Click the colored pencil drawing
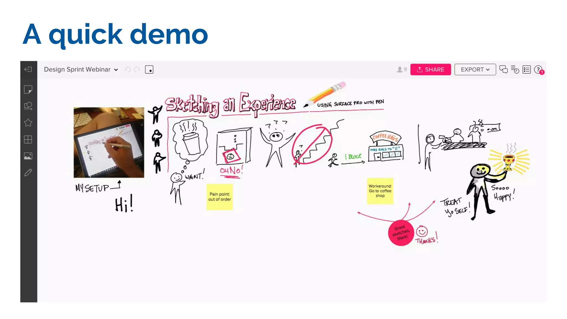This screenshot has height=319, width=567. pyautogui.click(x=324, y=94)
